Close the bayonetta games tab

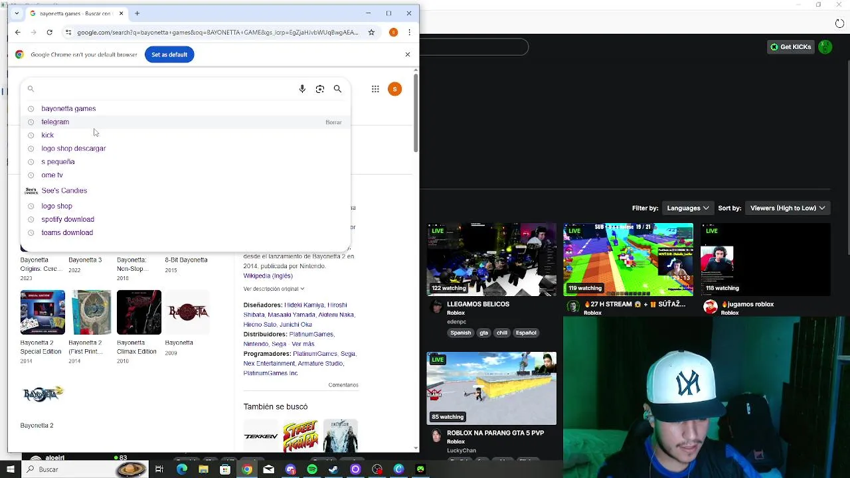point(121,13)
